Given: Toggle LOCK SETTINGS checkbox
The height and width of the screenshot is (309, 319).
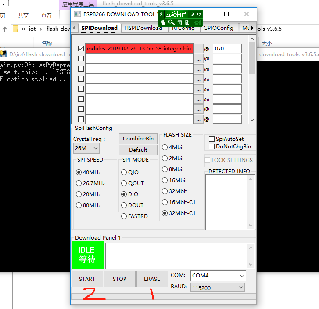Looking at the screenshot, I should point(208,160).
